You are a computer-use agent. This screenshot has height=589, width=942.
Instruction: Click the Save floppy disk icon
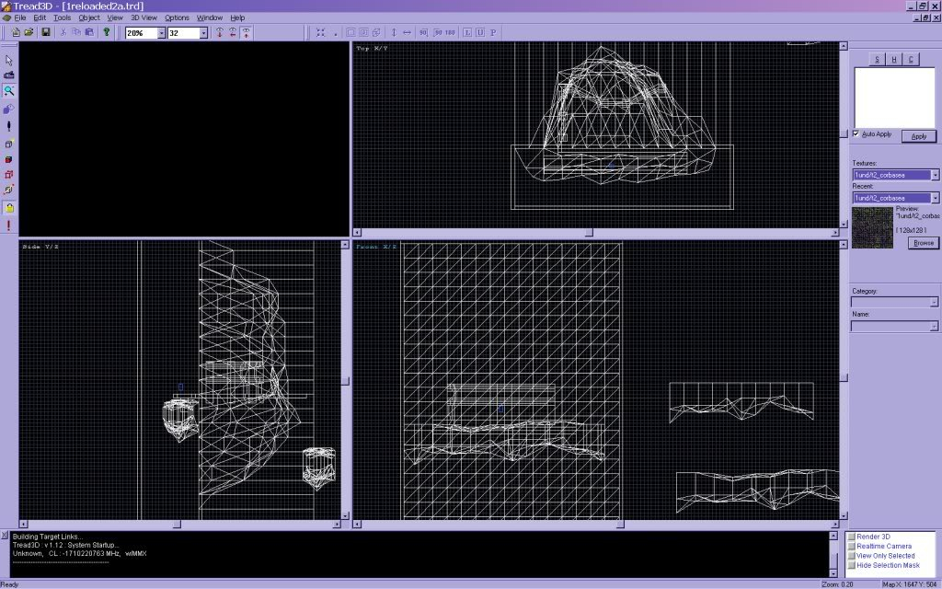(45, 32)
